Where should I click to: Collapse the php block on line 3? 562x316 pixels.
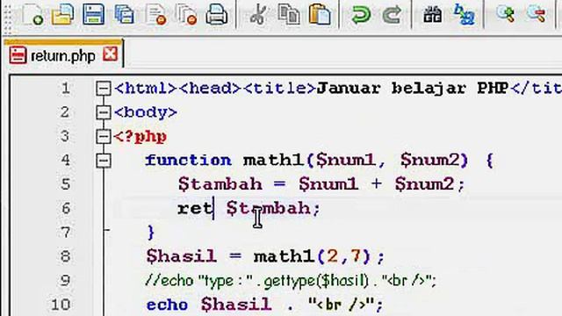click(x=104, y=137)
